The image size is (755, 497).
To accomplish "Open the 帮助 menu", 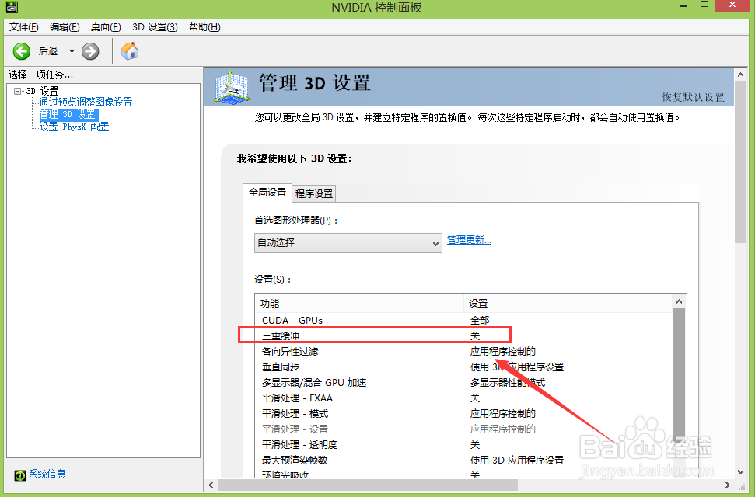I will pos(203,26).
